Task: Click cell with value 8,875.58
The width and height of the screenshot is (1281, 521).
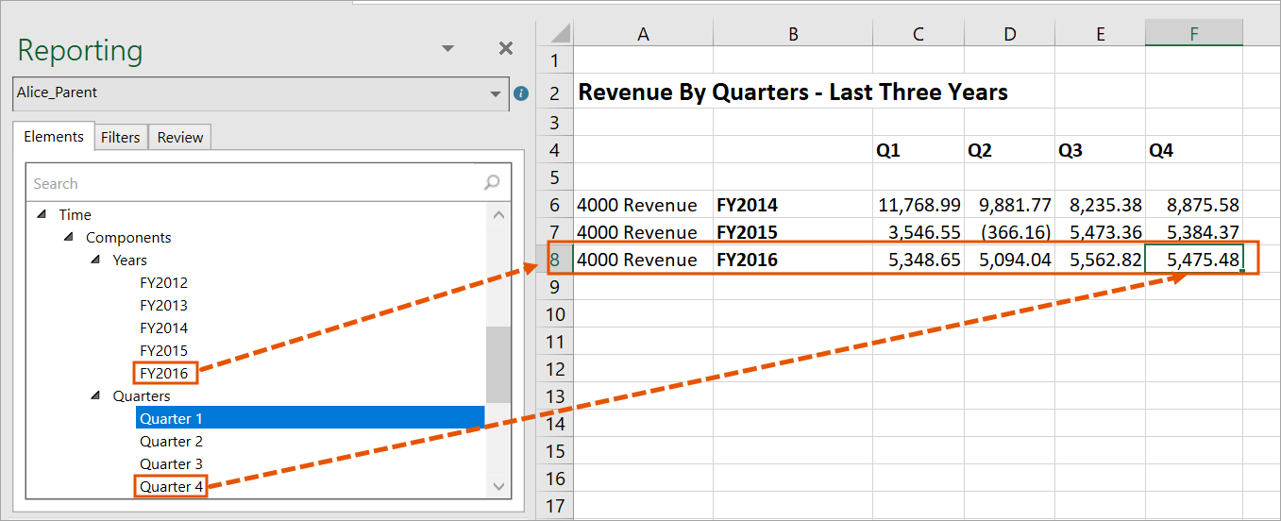Action: pos(1194,205)
